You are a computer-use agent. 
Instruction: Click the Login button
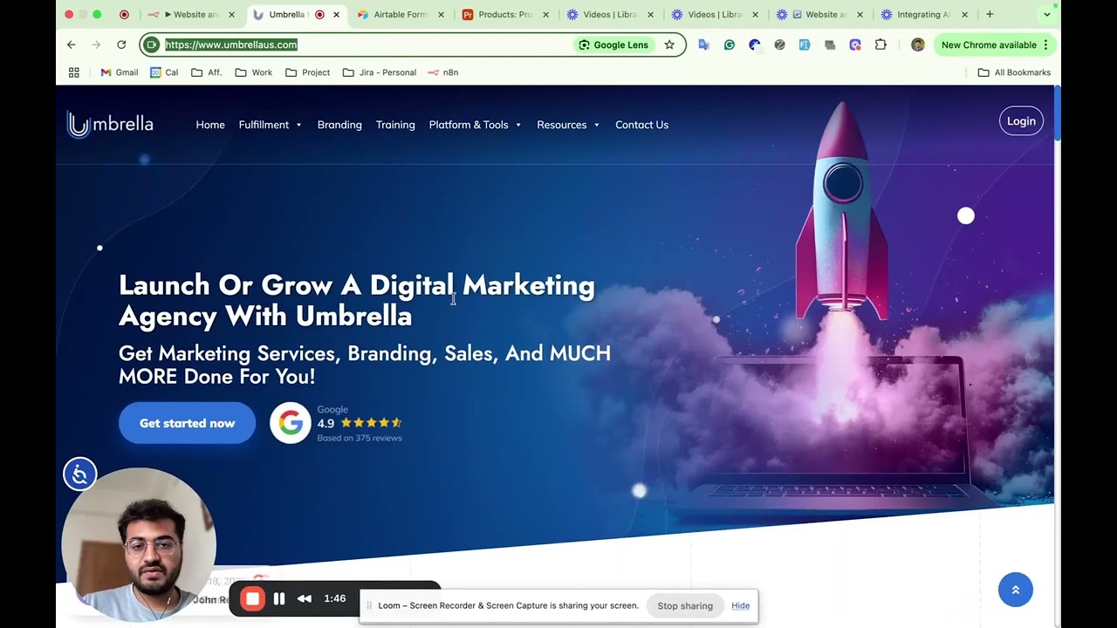pos(1021,121)
